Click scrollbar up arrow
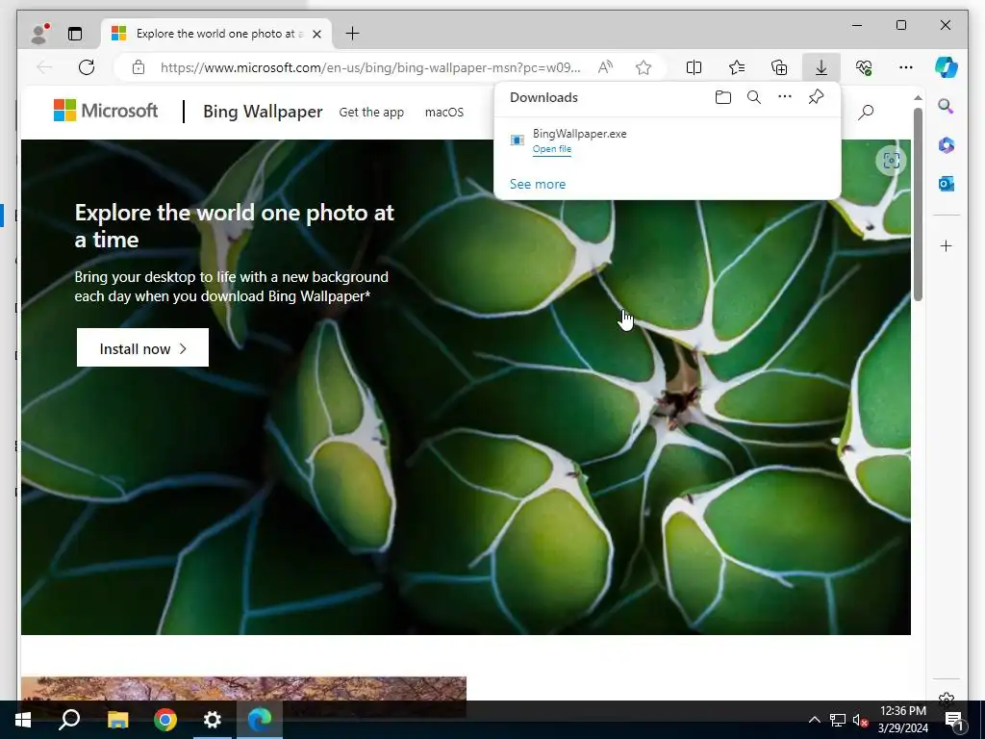Image resolution: width=985 pixels, height=739 pixels. point(918,98)
